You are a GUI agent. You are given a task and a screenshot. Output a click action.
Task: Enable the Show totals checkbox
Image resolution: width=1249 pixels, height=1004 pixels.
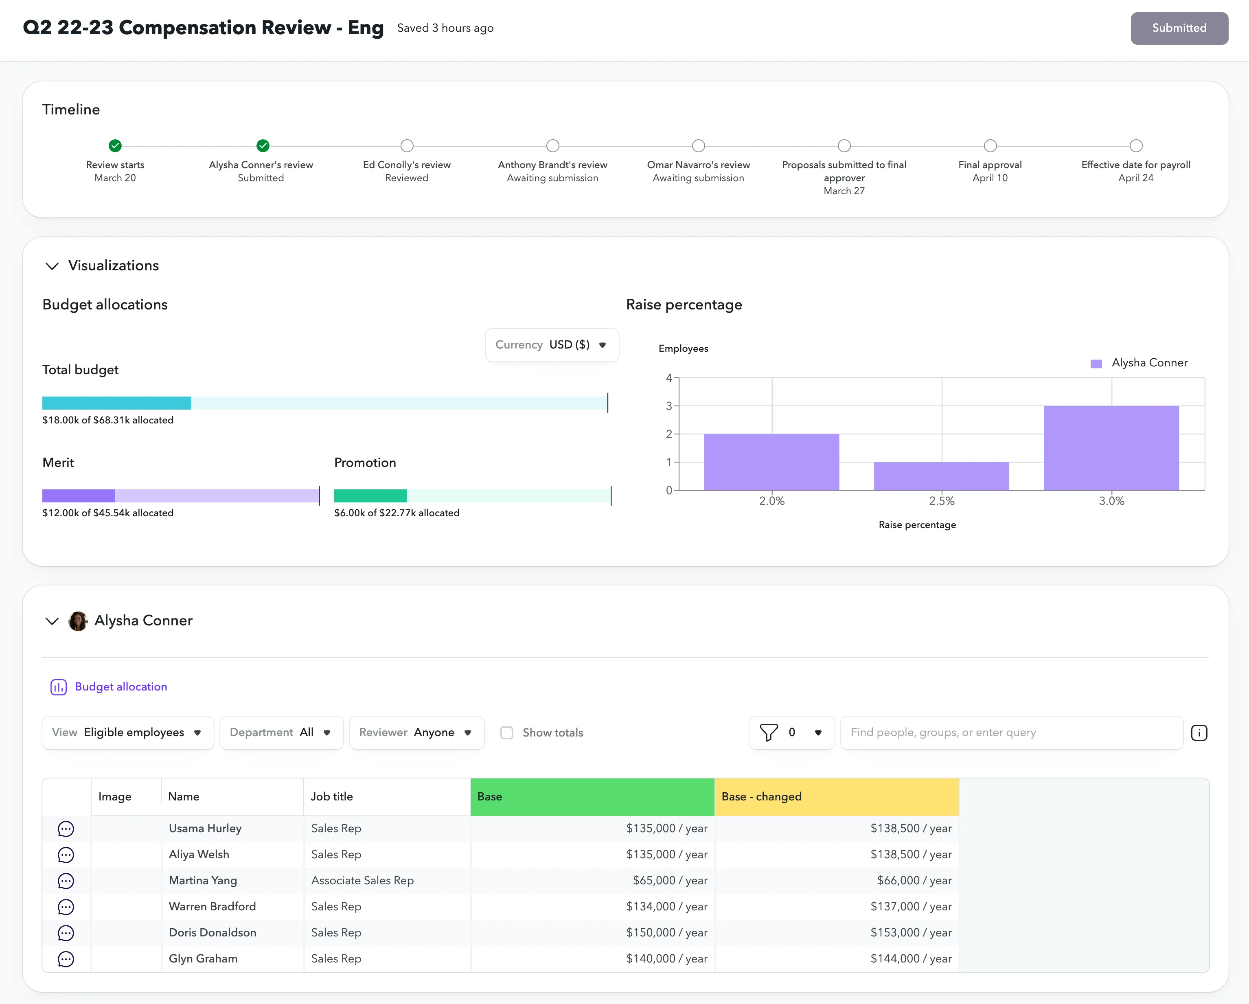(x=507, y=733)
